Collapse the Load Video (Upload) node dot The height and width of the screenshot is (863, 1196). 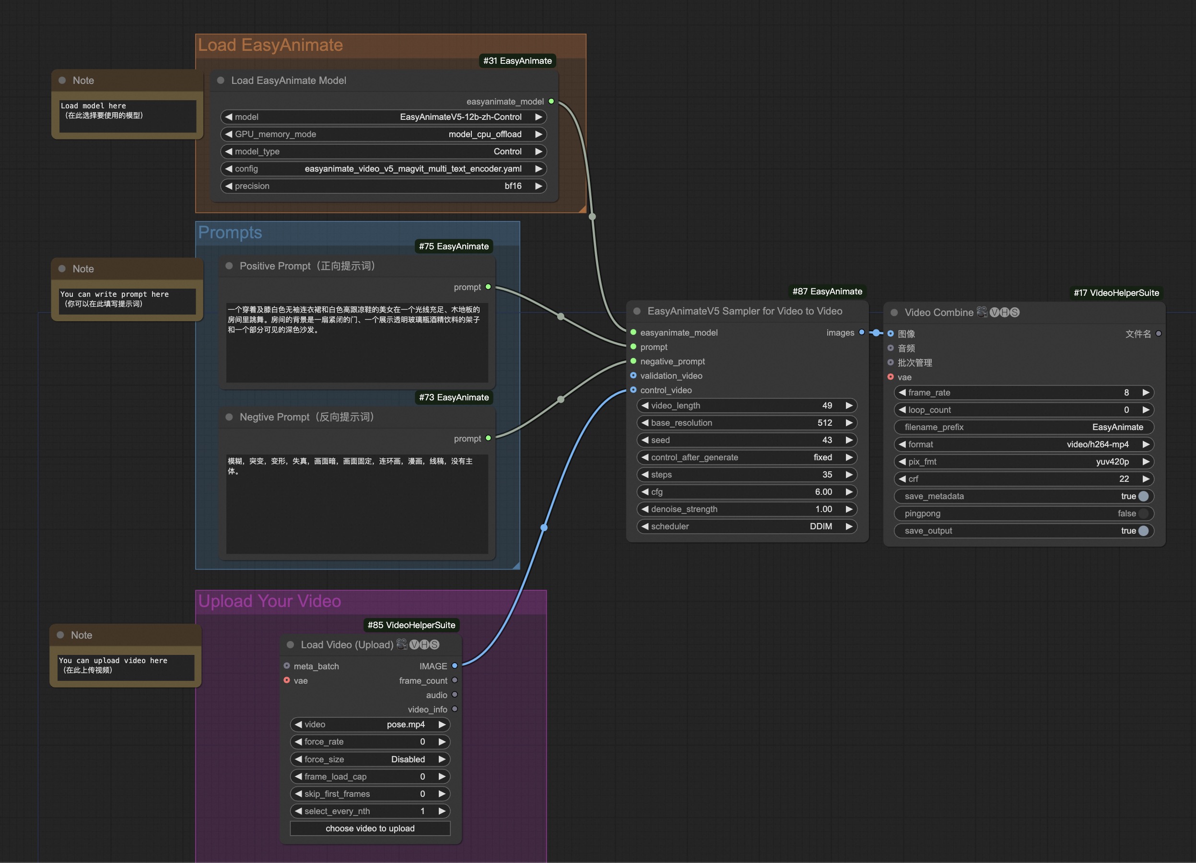290,645
